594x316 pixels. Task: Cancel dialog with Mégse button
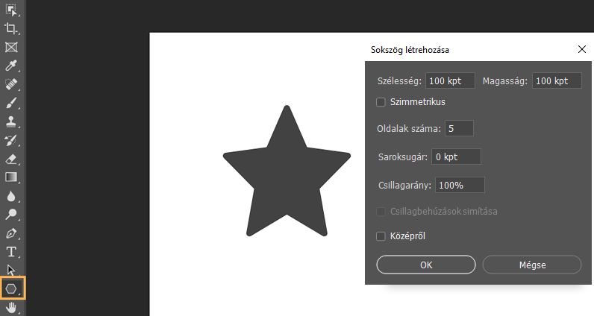[532, 265]
